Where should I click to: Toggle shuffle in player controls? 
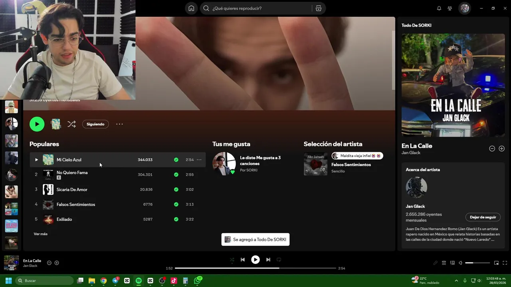pyautogui.click(x=232, y=259)
